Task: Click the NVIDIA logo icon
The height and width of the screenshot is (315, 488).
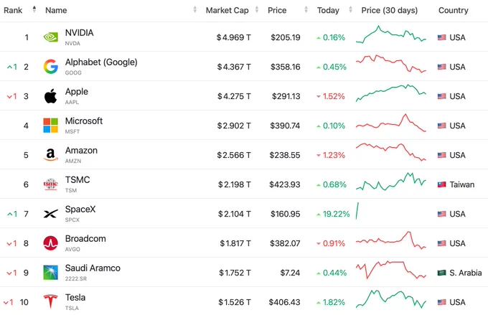Action: [50, 37]
